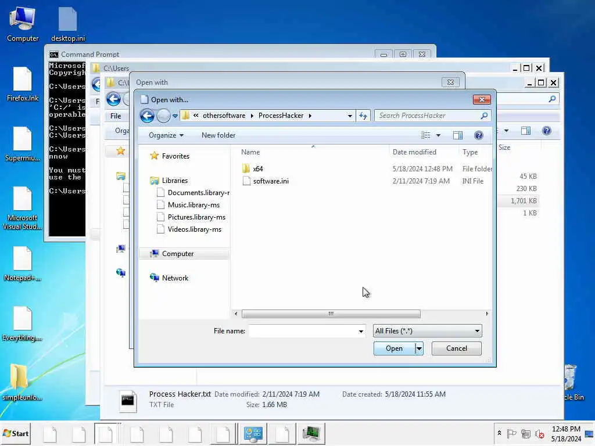
Task: Click the Action Center flag tray icon
Action: point(511,433)
